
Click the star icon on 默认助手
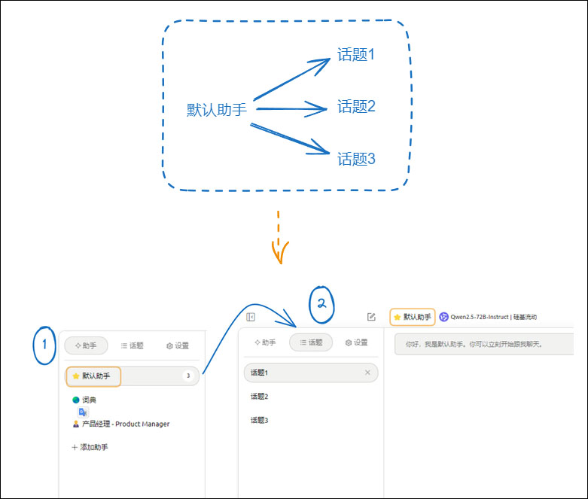click(76, 376)
